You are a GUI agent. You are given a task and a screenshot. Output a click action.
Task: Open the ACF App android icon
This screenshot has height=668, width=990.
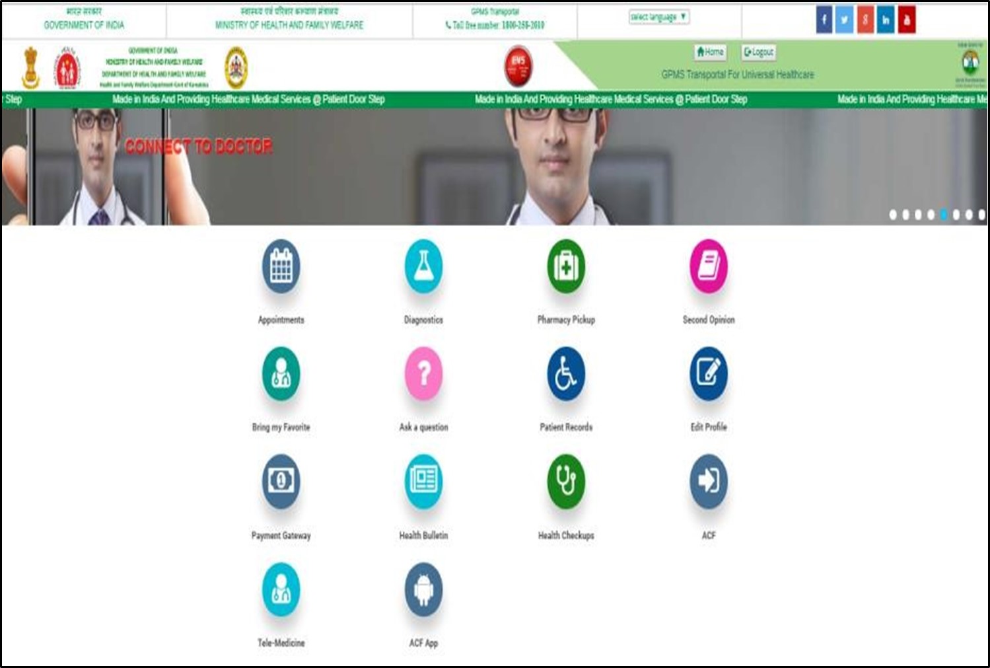423,589
